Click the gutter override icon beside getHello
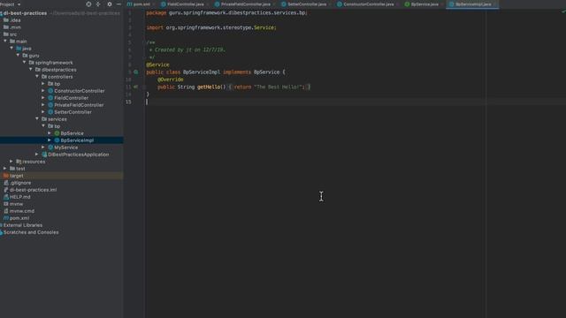This screenshot has width=566, height=318. click(x=135, y=87)
